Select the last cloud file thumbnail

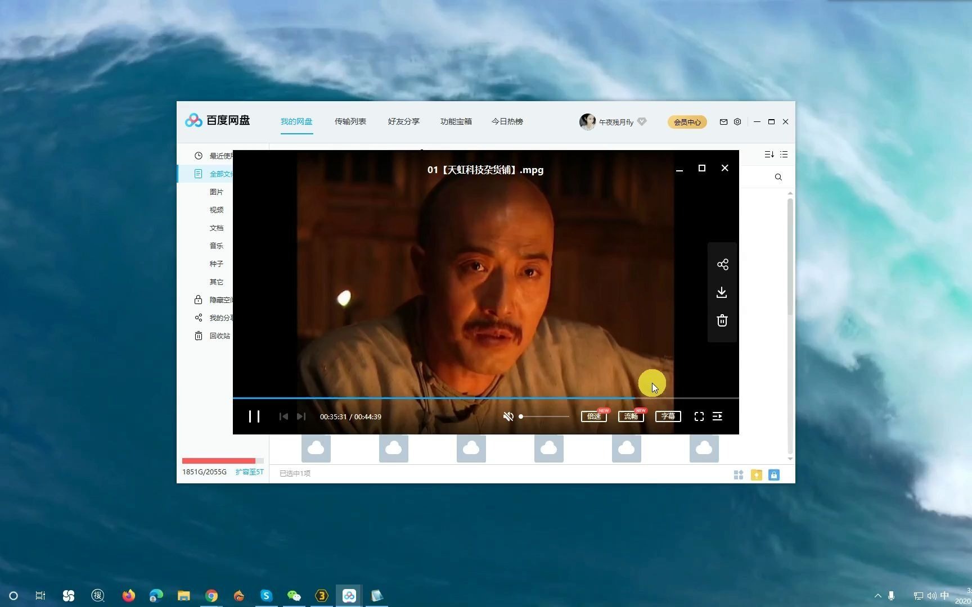point(704,448)
